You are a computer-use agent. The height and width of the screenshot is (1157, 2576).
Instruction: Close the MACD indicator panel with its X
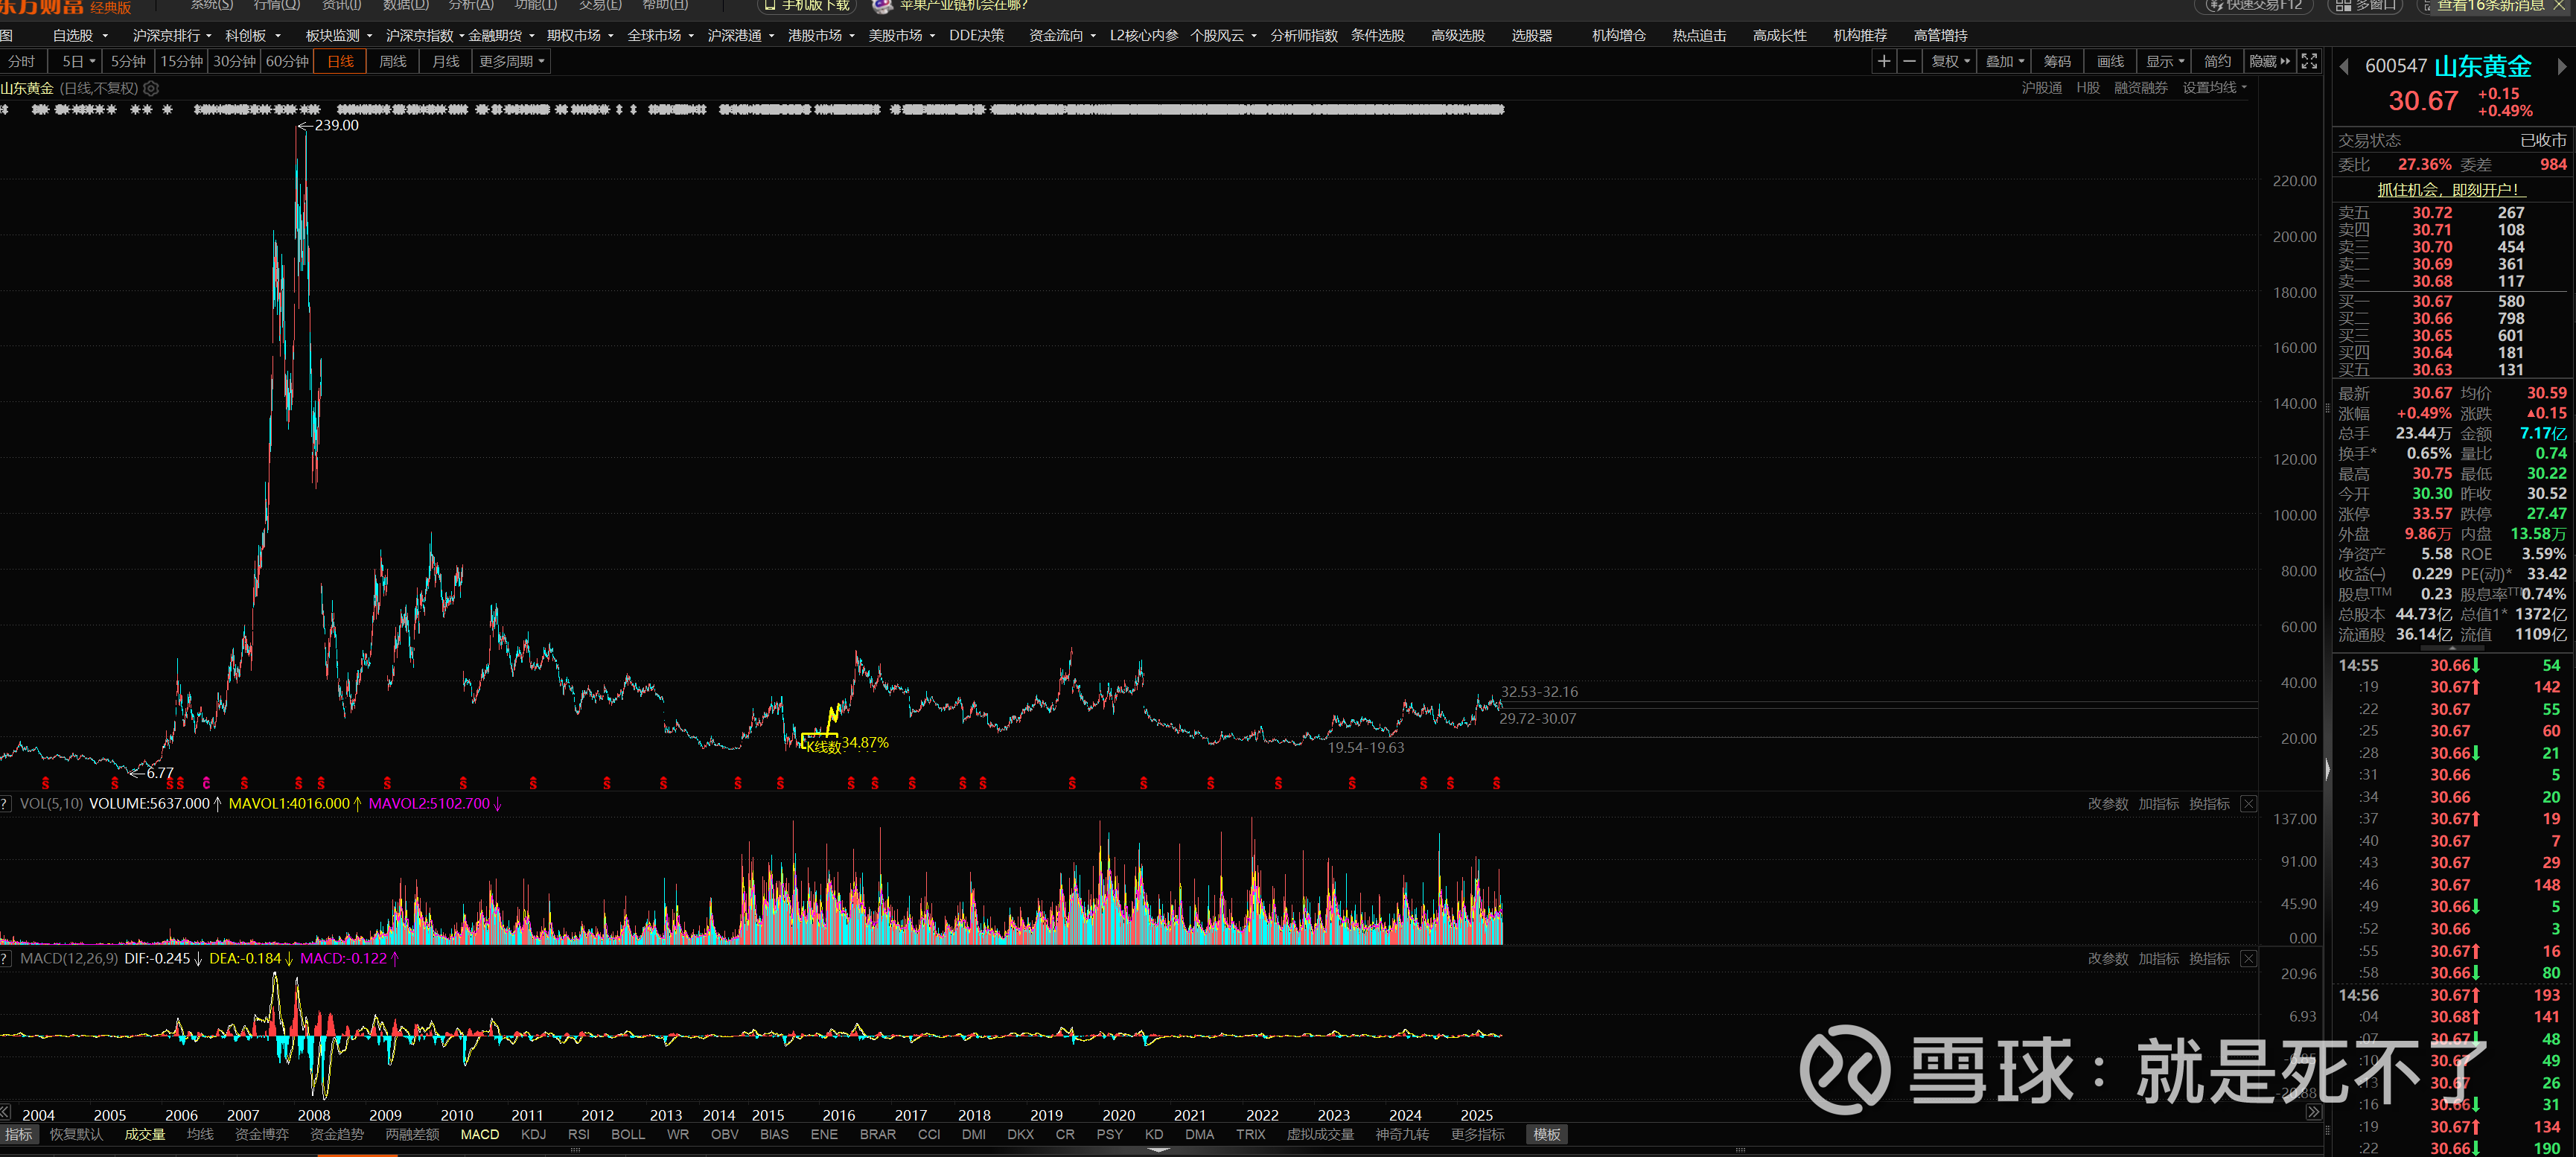2248,959
